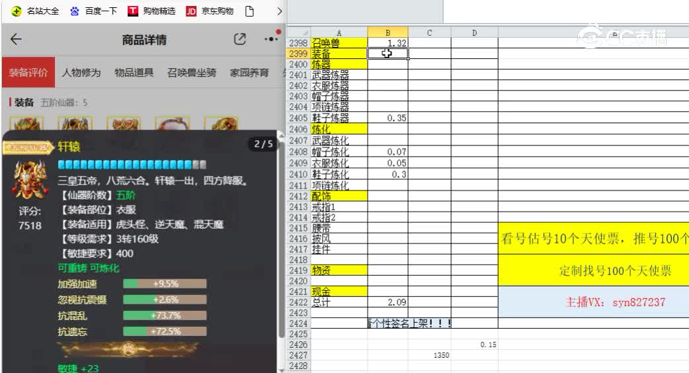This screenshot has height=373, width=689.
Task: Click the 总计 cell
Action: point(339,302)
